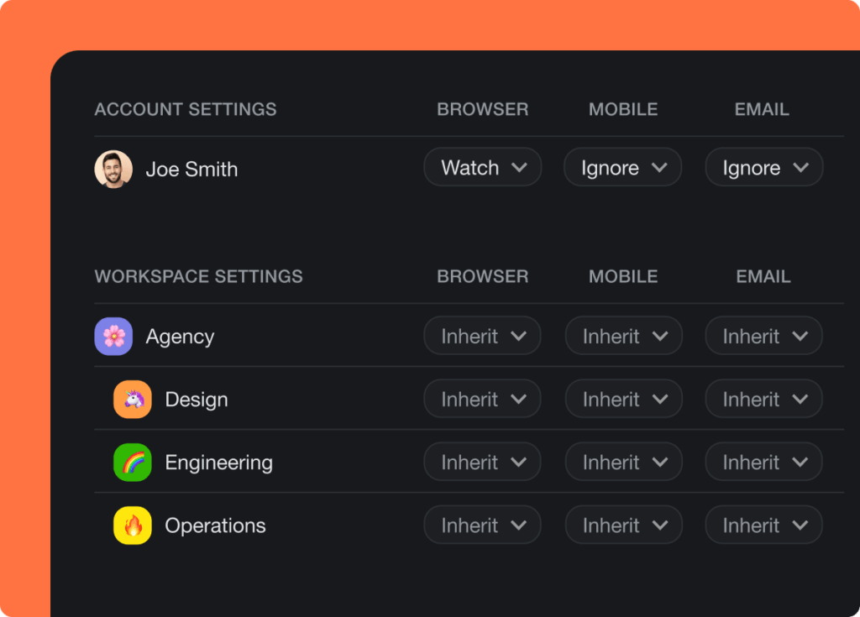Open Design's Mobile Inherit dropdown
860x617 pixels.
coord(623,399)
